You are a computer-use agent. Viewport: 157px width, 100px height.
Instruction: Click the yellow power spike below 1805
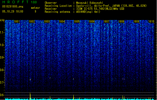(x=73, y=97)
